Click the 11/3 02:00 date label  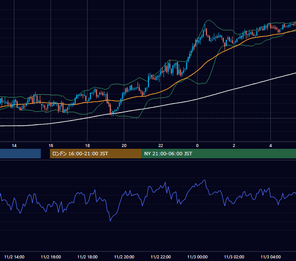tap(234, 257)
